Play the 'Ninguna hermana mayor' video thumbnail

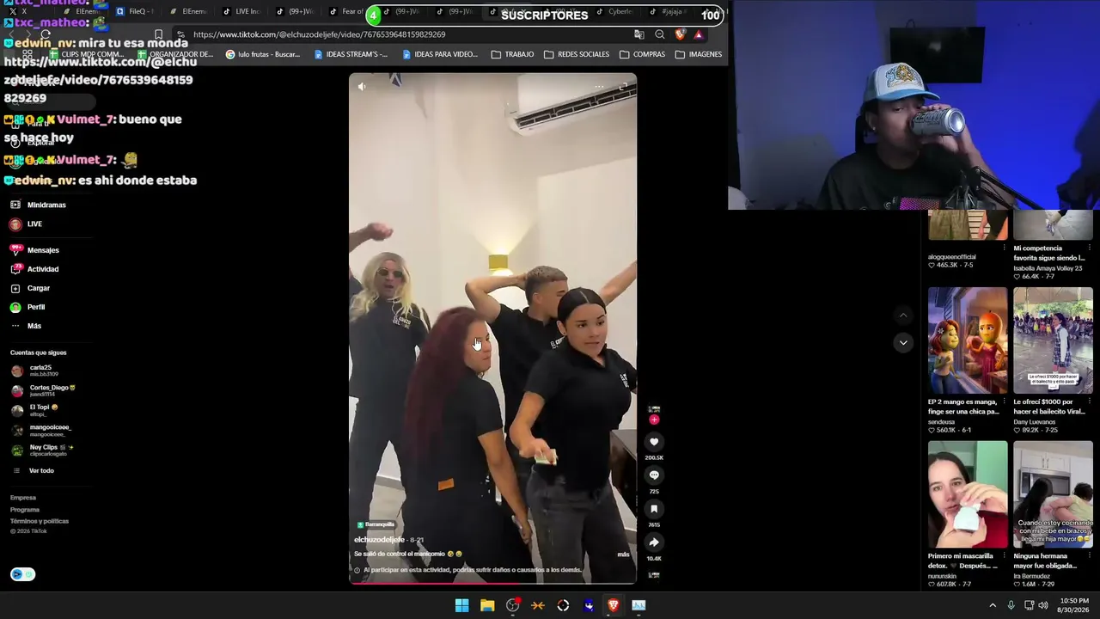tap(1053, 494)
